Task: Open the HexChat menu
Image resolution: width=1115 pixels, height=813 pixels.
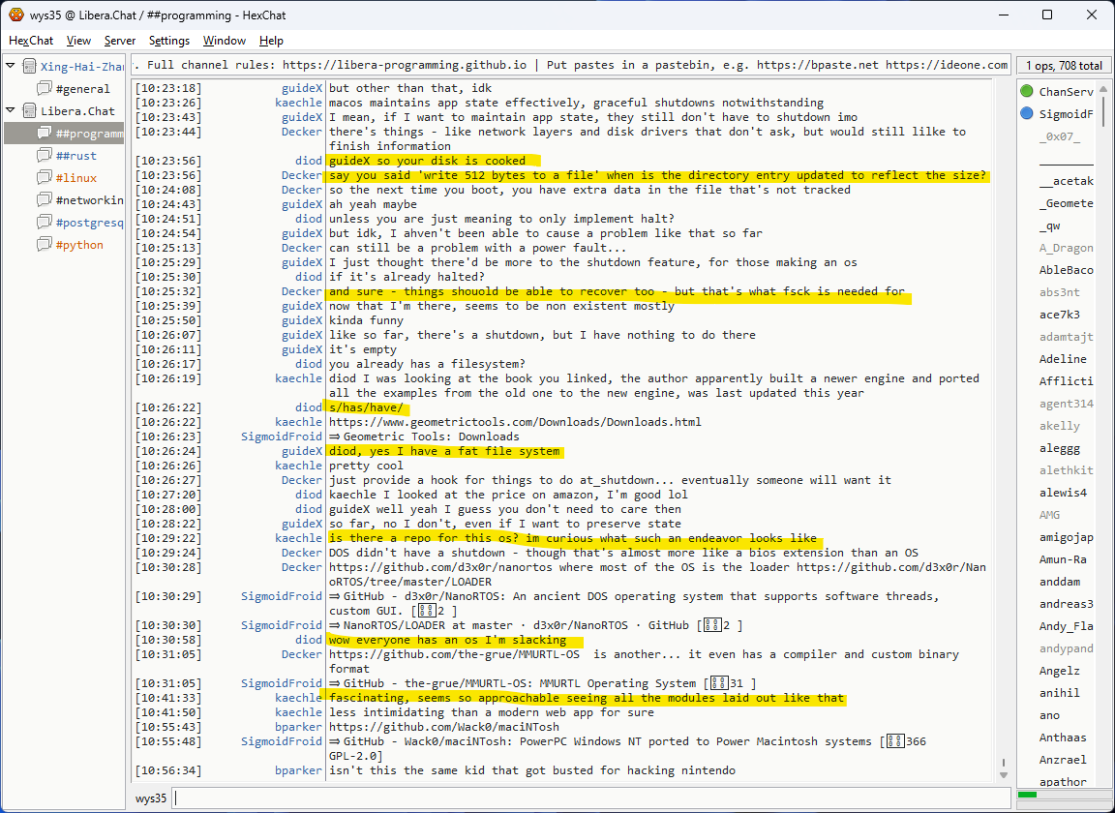Action: [x=31, y=41]
